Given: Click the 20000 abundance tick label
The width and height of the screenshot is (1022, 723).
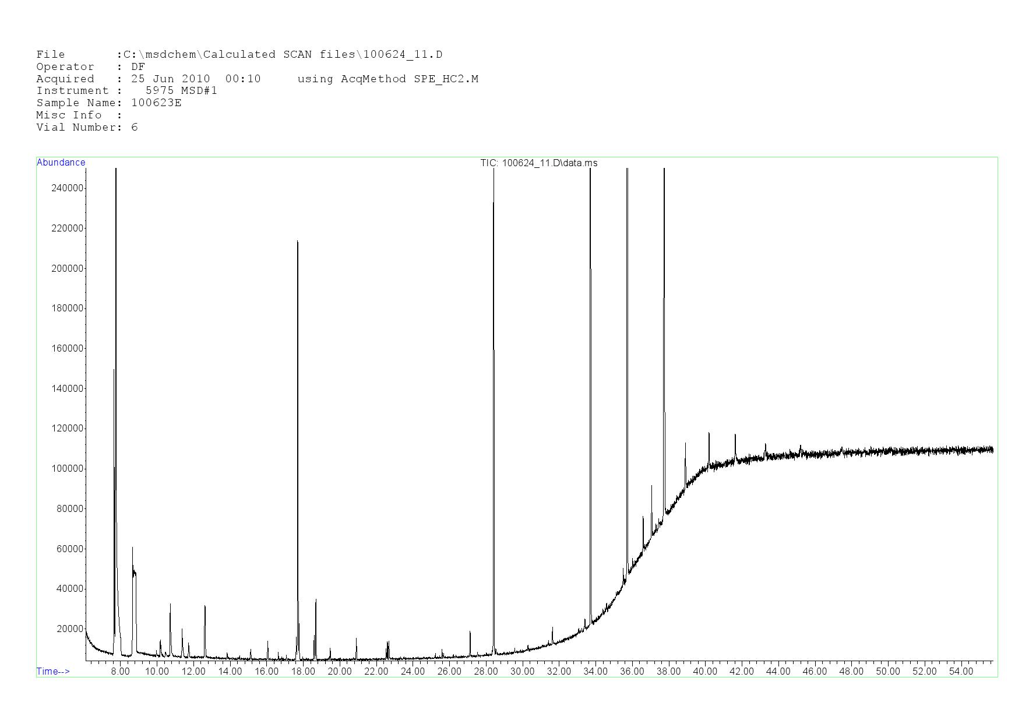Looking at the screenshot, I should pos(70,629).
